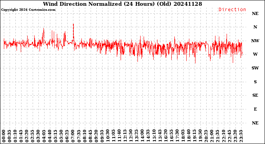This screenshot has height=144, width=265.
Task: Click the 13:25 time axis label
Action: click(137, 136)
